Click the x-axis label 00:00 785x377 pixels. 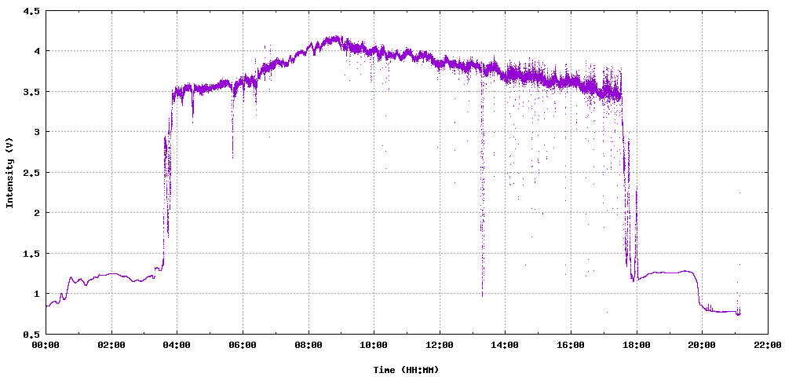click(x=46, y=345)
